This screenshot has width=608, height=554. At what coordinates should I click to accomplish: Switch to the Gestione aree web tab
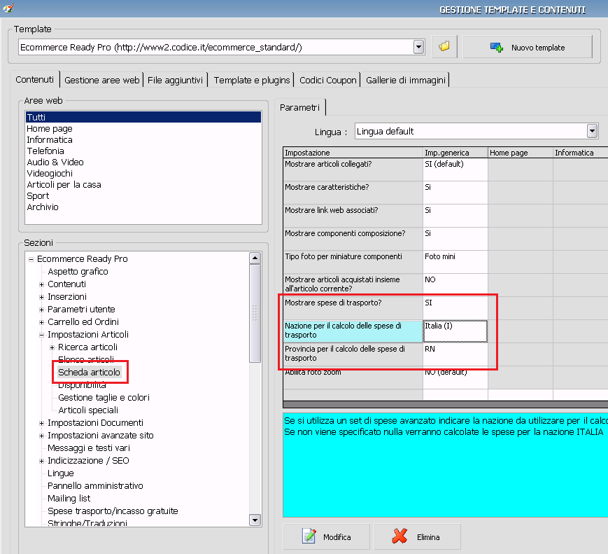(x=102, y=80)
